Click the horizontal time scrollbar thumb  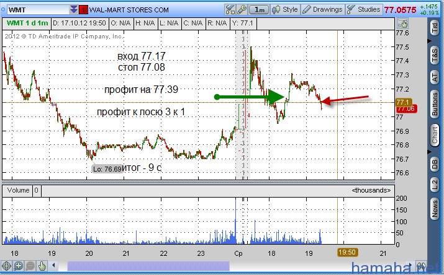tap(148, 266)
